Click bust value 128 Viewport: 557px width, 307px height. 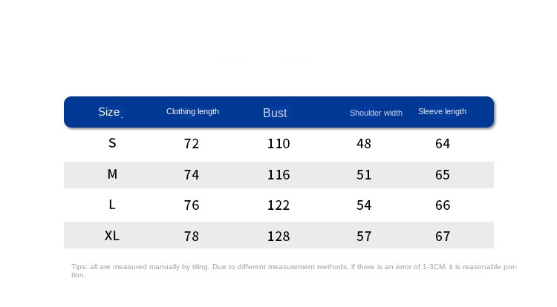pos(278,237)
